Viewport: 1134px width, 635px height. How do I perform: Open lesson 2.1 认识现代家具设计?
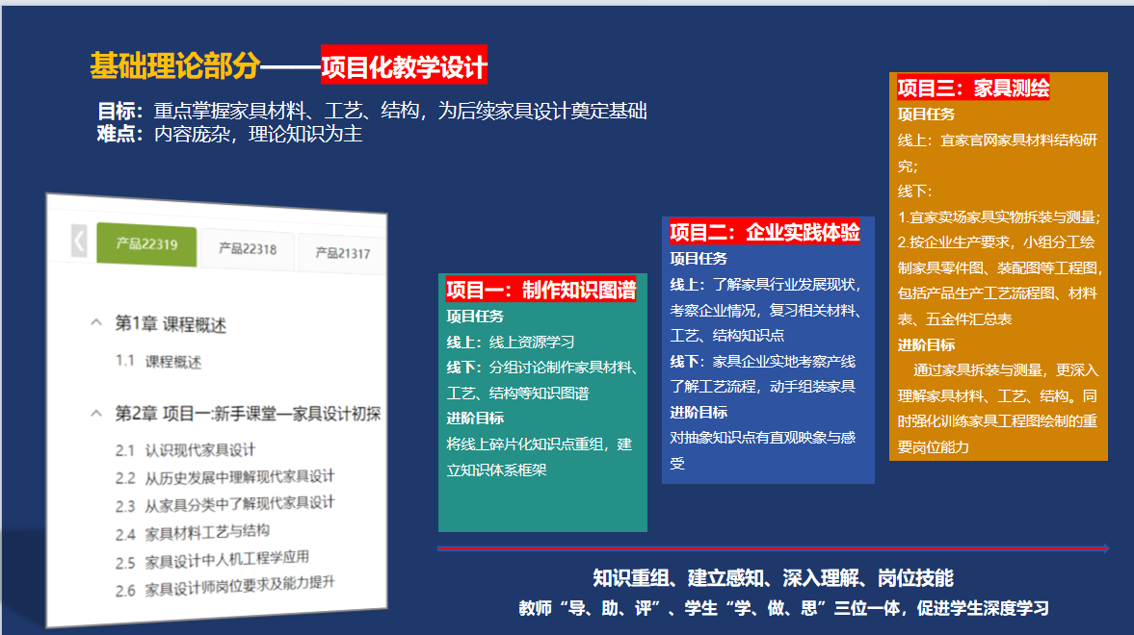tap(199, 449)
